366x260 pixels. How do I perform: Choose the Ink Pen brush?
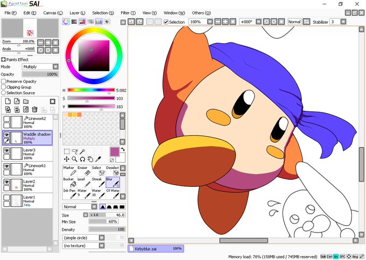click(x=70, y=194)
